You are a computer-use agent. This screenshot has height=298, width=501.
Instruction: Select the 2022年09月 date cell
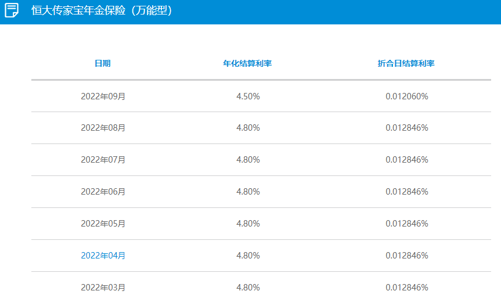pos(103,96)
